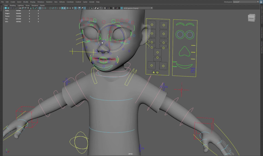Switch to Wireframe display cube icon

point(60,8)
